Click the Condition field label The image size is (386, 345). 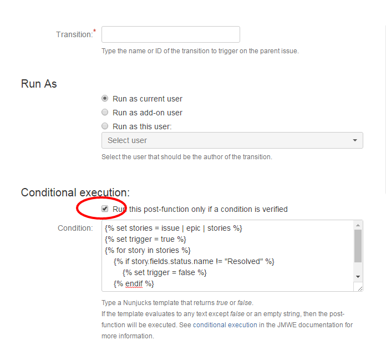pyautogui.click(x=75, y=229)
